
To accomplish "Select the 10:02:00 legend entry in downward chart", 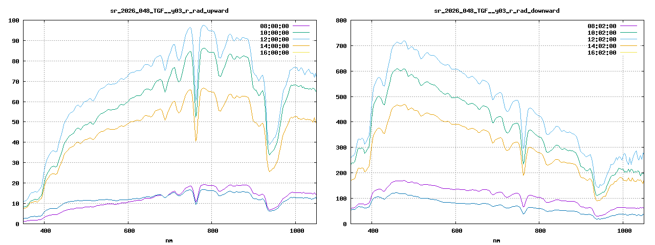I will (x=603, y=33).
